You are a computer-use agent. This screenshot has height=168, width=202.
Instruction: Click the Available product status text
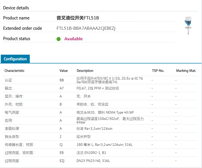point(73,39)
